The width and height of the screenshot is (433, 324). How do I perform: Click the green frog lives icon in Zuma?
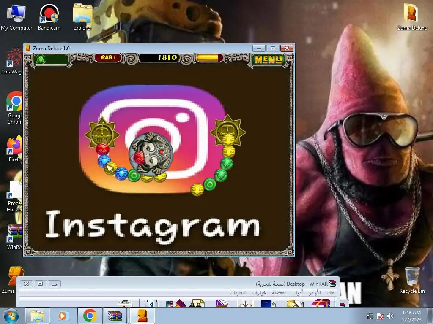(41, 59)
